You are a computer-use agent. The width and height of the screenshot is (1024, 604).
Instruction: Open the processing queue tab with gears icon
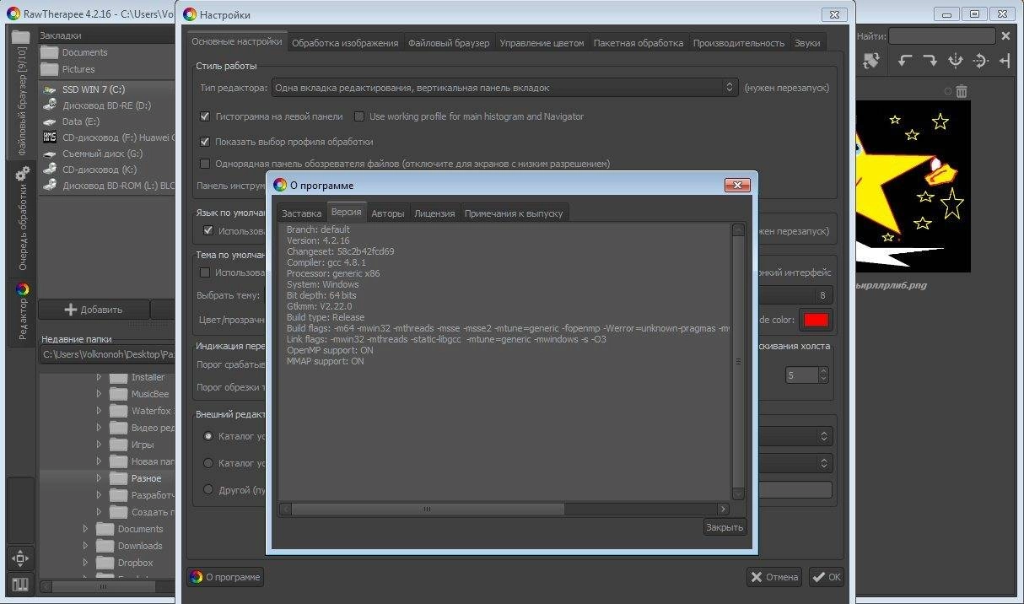[22, 173]
